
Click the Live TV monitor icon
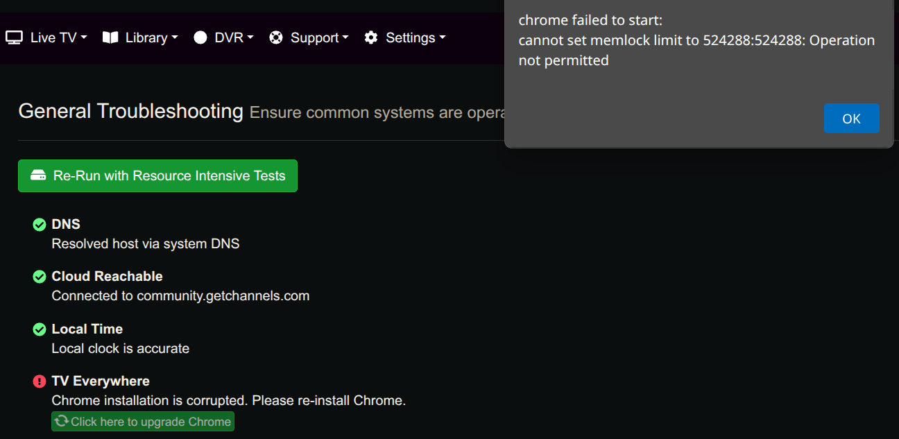(x=15, y=37)
